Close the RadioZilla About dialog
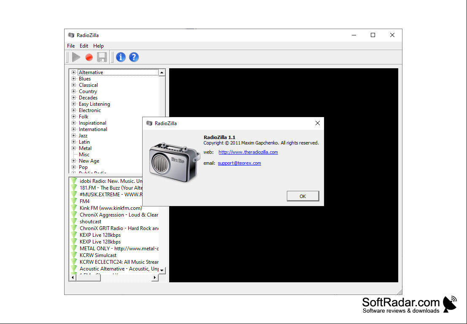The image size is (467, 324). coord(318,123)
